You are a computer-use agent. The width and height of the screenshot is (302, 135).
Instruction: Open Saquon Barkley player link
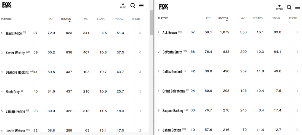coord(173,111)
